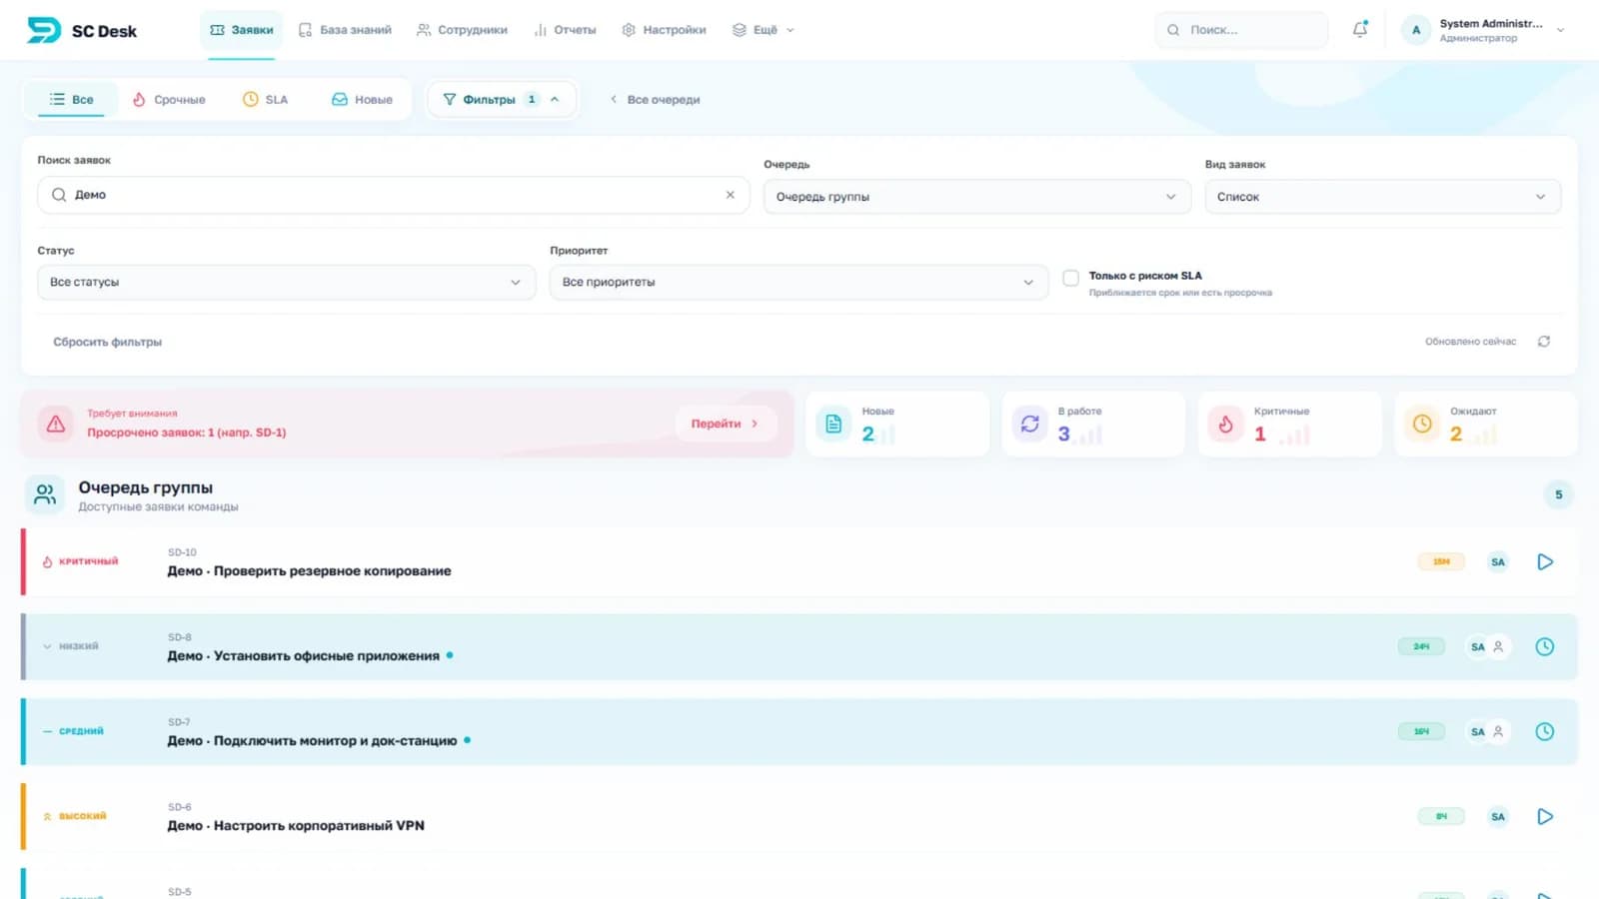Viewport: 1599px width, 899px height.
Task: Click the critical priority flame on SD-10
Action: 47,561
